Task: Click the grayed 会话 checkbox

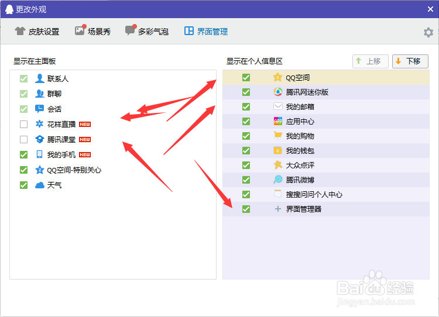Action: (x=23, y=109)
